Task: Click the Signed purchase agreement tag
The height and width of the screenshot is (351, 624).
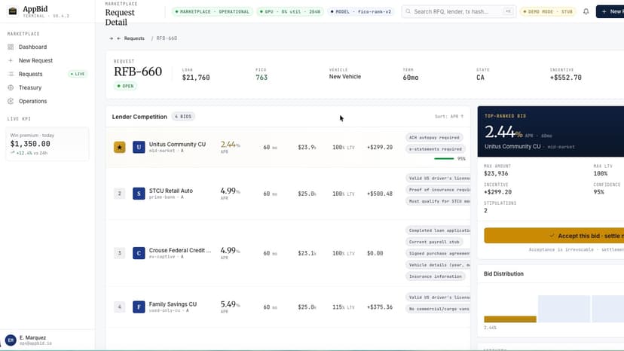Action: [x=438, y=253]
